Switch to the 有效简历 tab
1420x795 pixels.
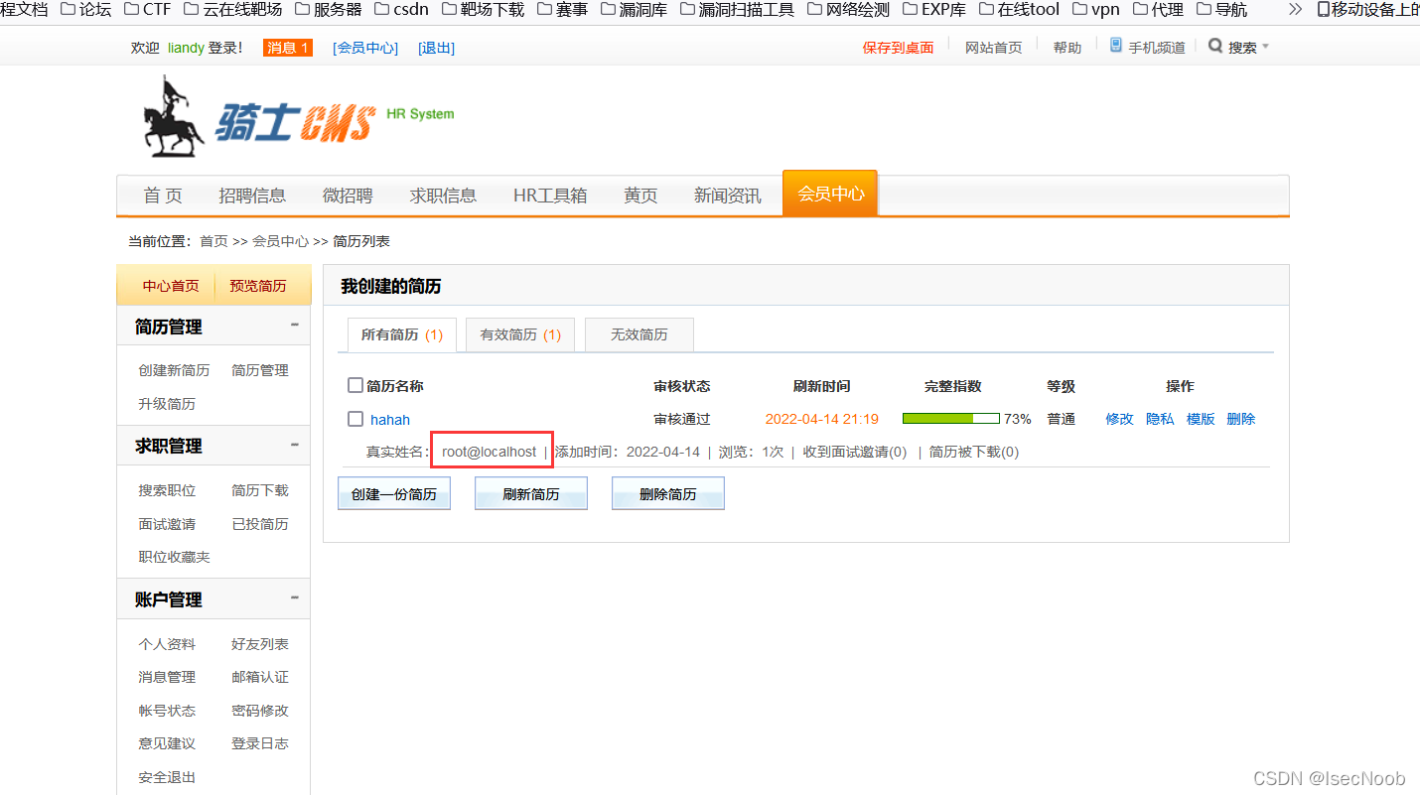519,334
